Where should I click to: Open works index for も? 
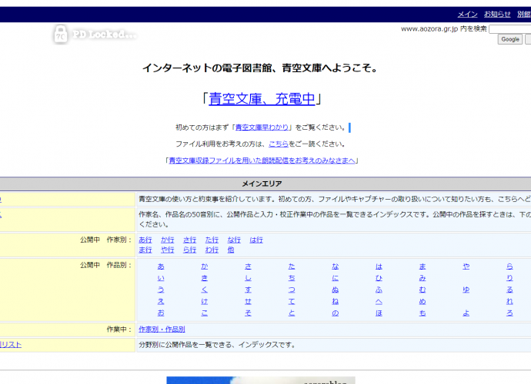tap(422, 313)
